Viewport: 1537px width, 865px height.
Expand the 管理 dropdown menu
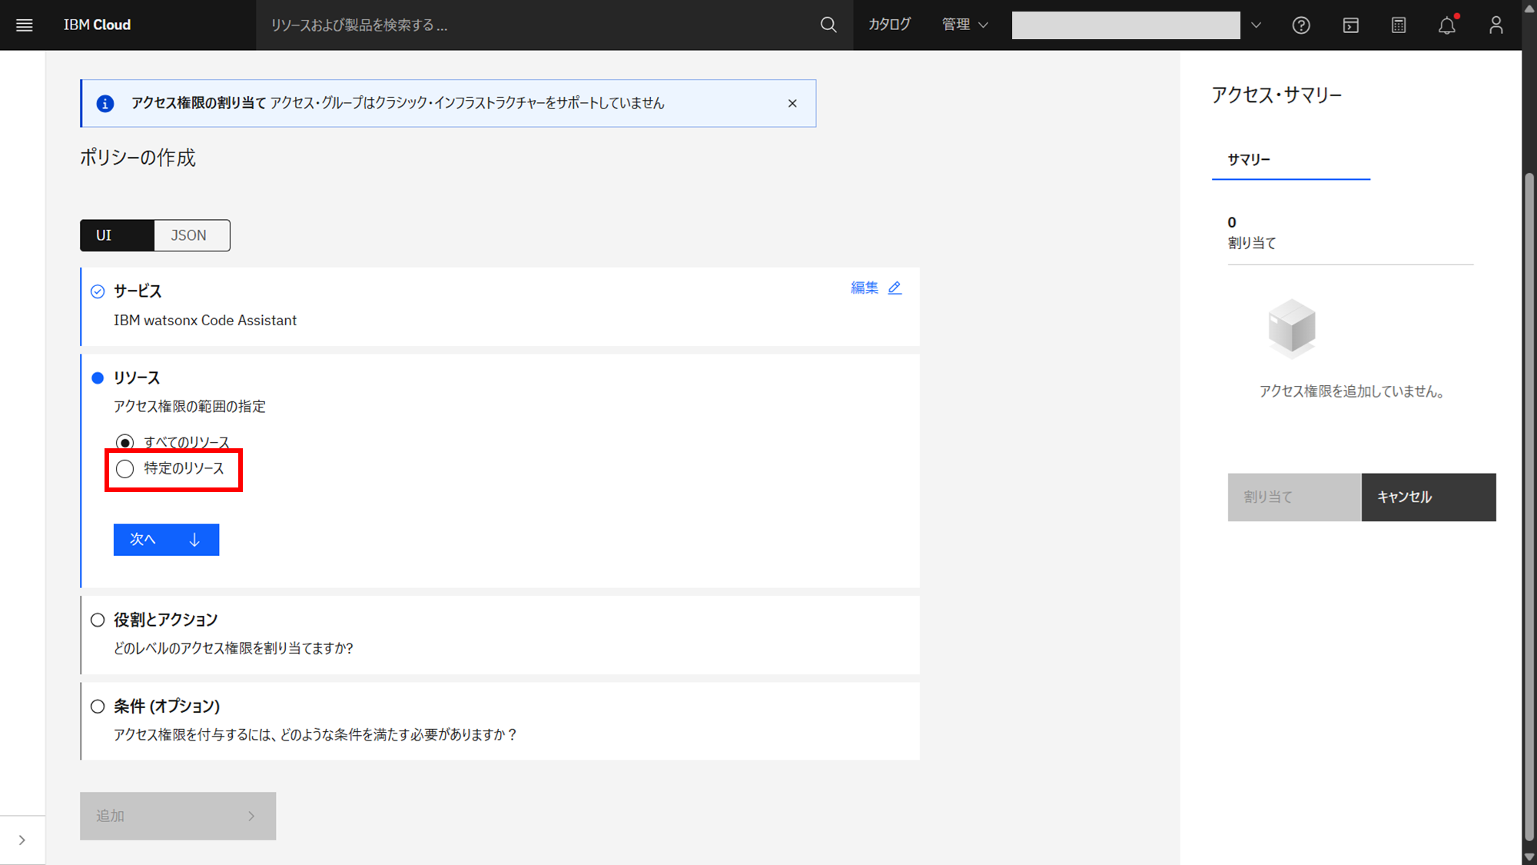[x=964, y=25]
